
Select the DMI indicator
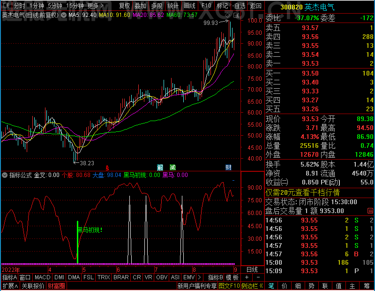point(59,277)
